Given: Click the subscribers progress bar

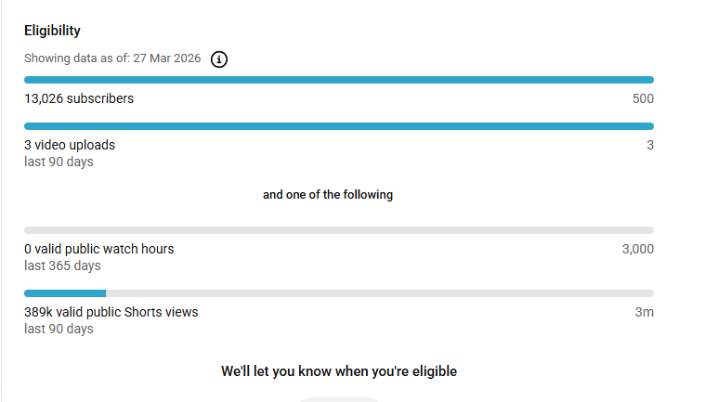Looking at the screenshot, I should (x=339, y=80).
